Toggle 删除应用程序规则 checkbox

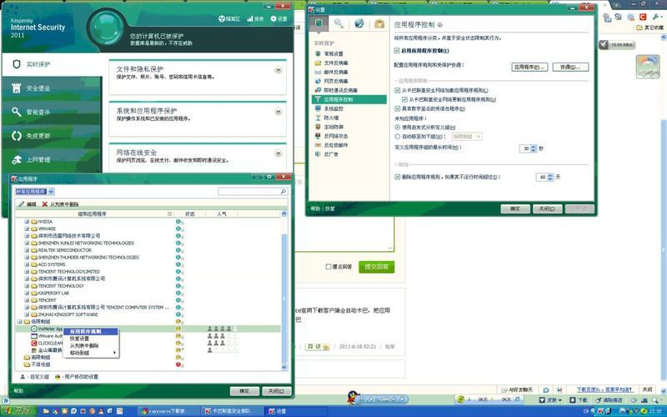coord(398,177)
